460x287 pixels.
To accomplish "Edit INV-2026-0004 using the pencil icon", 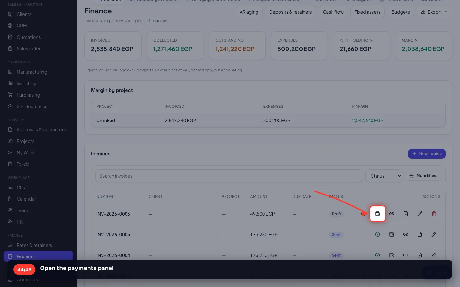I will click(434, 255).
